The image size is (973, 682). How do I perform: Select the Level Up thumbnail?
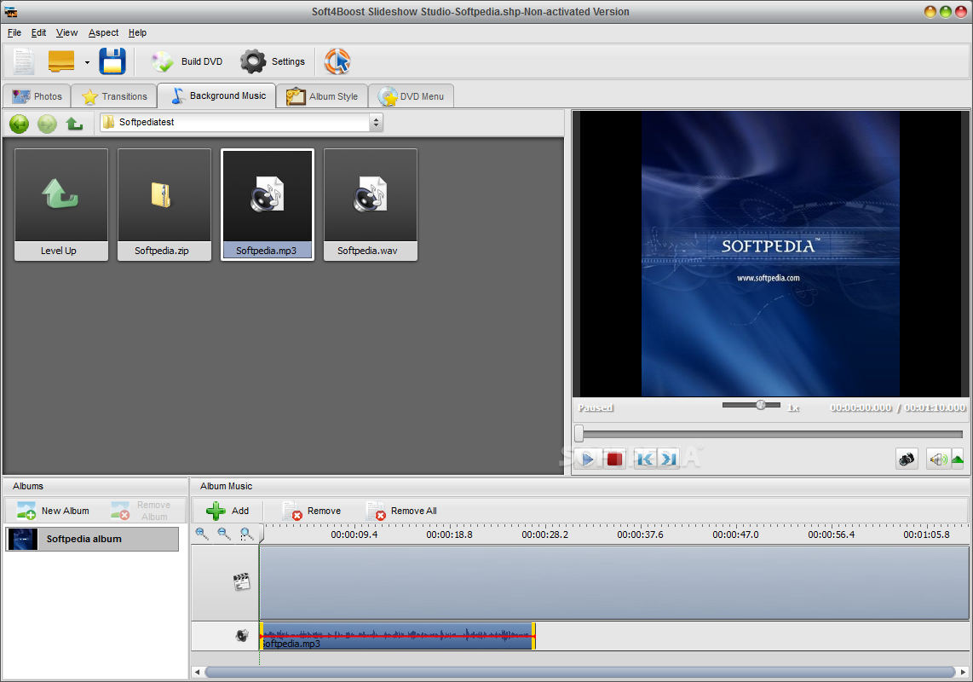click(60, 205)
